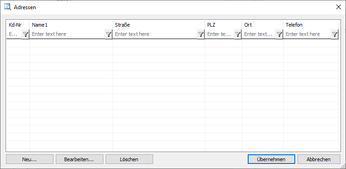Click the Name1 filter text field
The width and height of the screenshot is (346, 169).
click(x=67, y=34)
